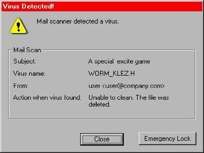This screenshot has height=153, width=204.
Task: Click the 'Action when virus found:' label
Action: click(47, 97)
